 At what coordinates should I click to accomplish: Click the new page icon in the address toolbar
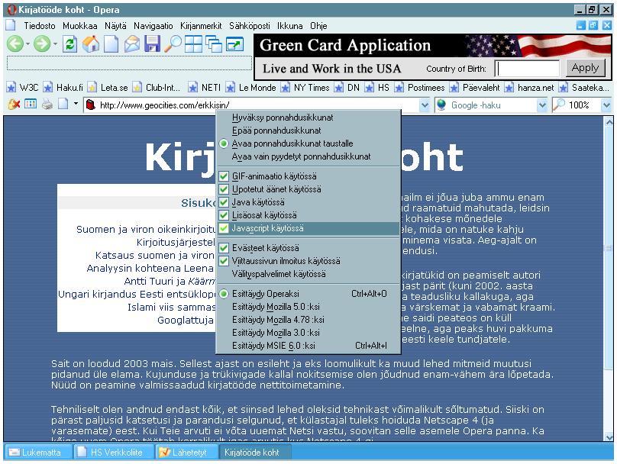[63, 105]
